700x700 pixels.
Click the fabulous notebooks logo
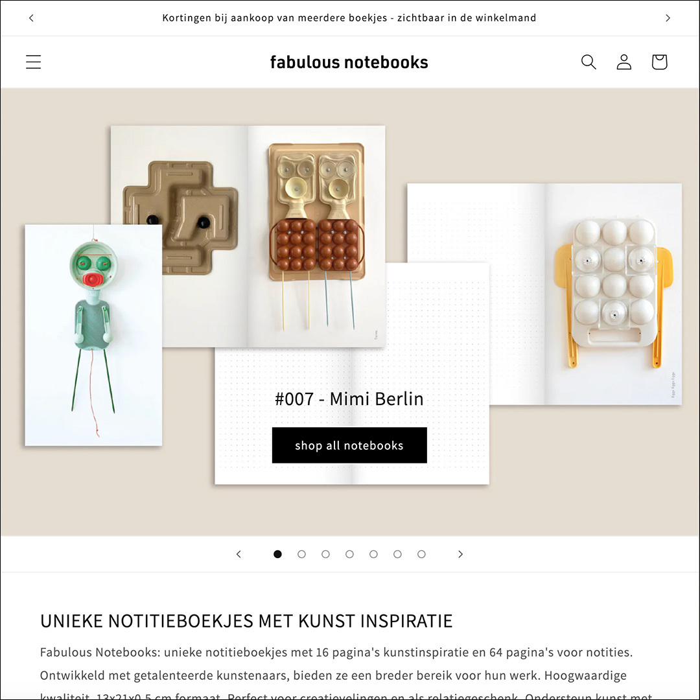pos(349,62)
